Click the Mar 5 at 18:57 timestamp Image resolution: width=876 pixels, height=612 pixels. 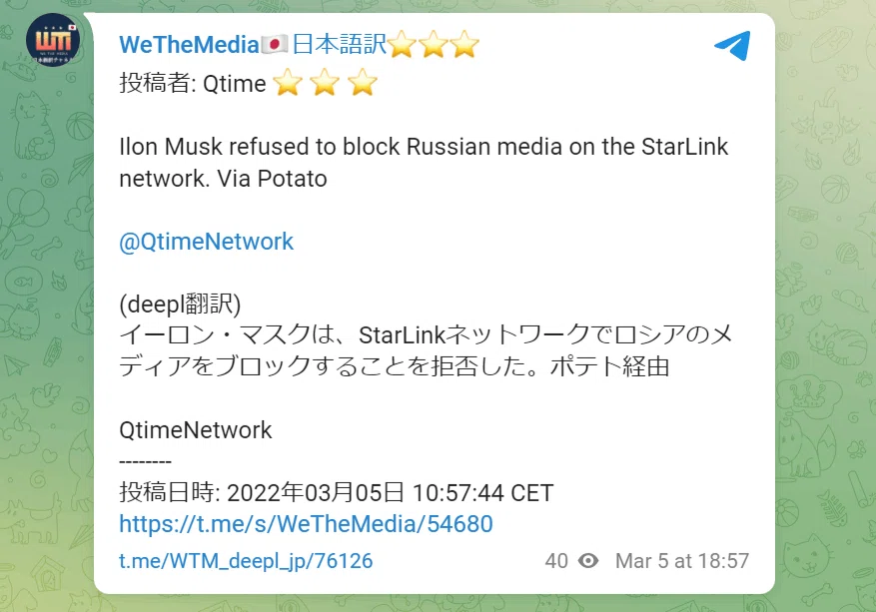(682, 561)
